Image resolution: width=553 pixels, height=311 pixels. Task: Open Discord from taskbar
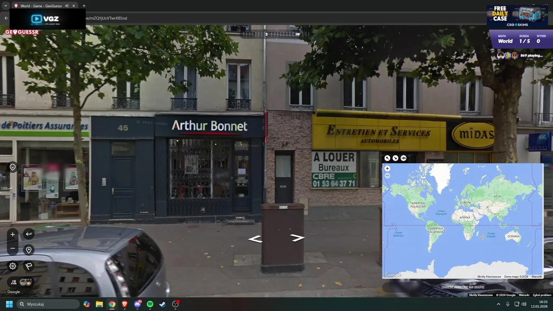137,304
